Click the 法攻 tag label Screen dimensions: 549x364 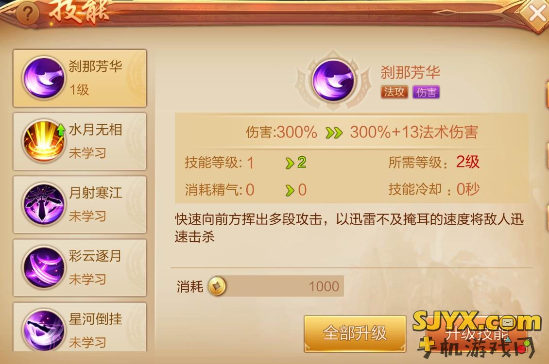click(394, 92)
